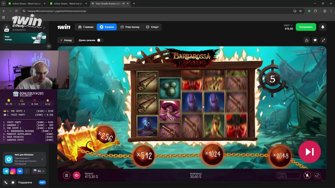The image size is (335, 188).
Task: Mute the slot game sound
Action: (x=77, y=175)
